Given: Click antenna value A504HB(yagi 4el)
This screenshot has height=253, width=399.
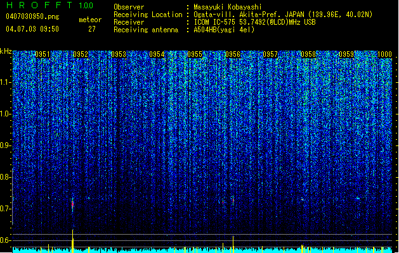Looking at the screenshot, I should (x=224, y=30).
